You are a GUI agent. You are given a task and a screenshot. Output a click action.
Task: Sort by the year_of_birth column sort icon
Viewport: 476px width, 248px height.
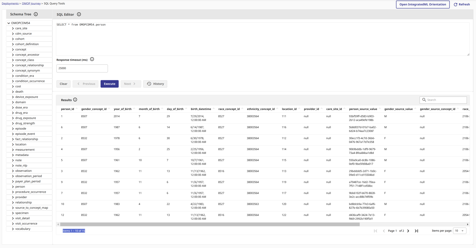(x=134, y=109)
